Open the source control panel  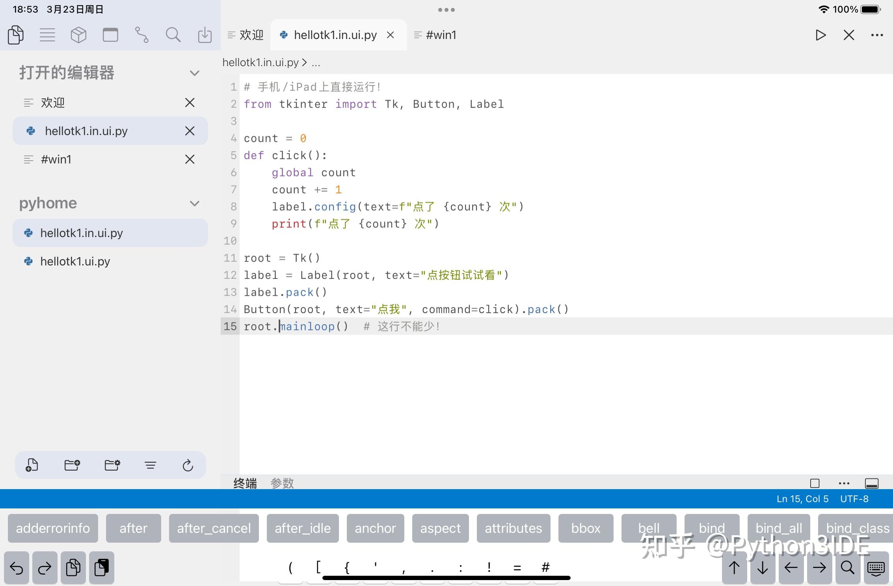[142, 35]
